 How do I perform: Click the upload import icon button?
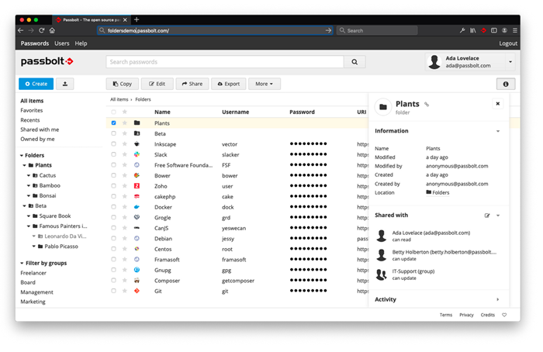[x=65, y=84]
